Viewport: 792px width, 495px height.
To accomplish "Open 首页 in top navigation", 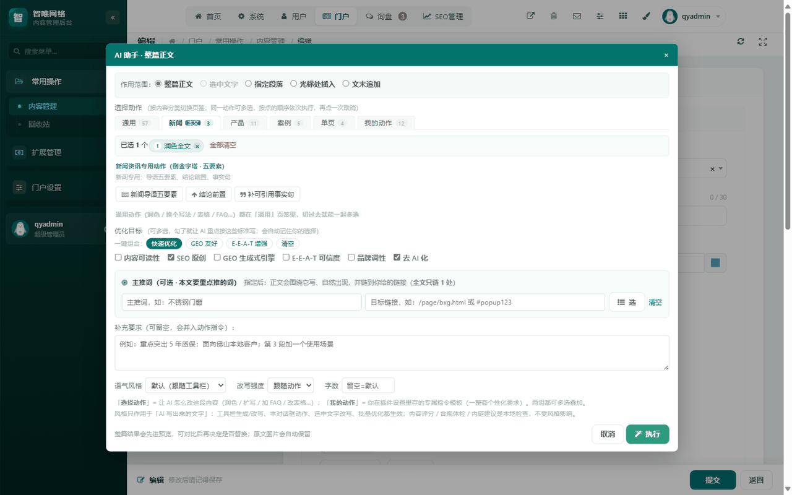I will tap(208, 17).
